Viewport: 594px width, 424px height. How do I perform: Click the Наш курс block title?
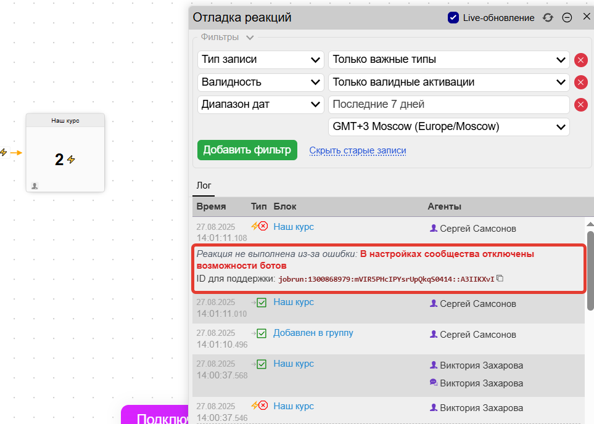coord(65,121)
